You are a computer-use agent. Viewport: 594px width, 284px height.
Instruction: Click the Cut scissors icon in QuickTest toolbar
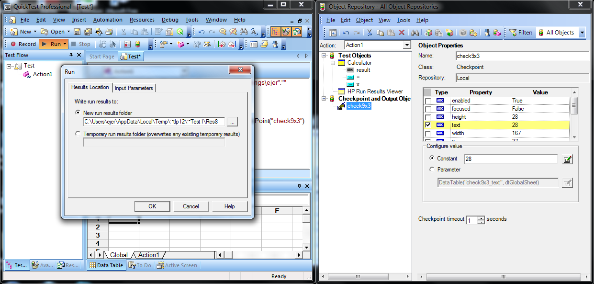(x=123, y=32)
